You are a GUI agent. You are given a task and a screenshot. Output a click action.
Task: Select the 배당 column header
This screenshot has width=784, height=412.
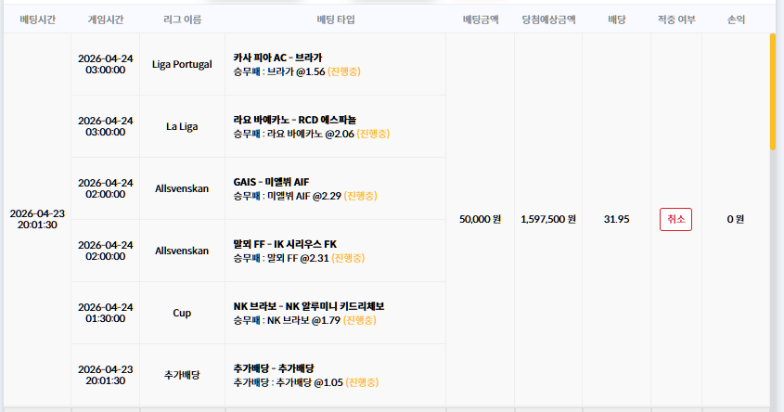tap(616, 19)
